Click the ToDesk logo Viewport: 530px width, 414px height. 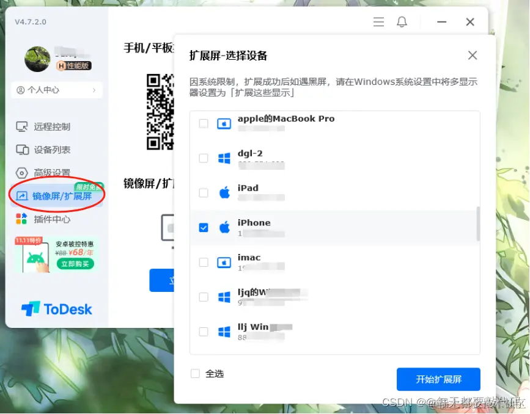tap(56, 309)
